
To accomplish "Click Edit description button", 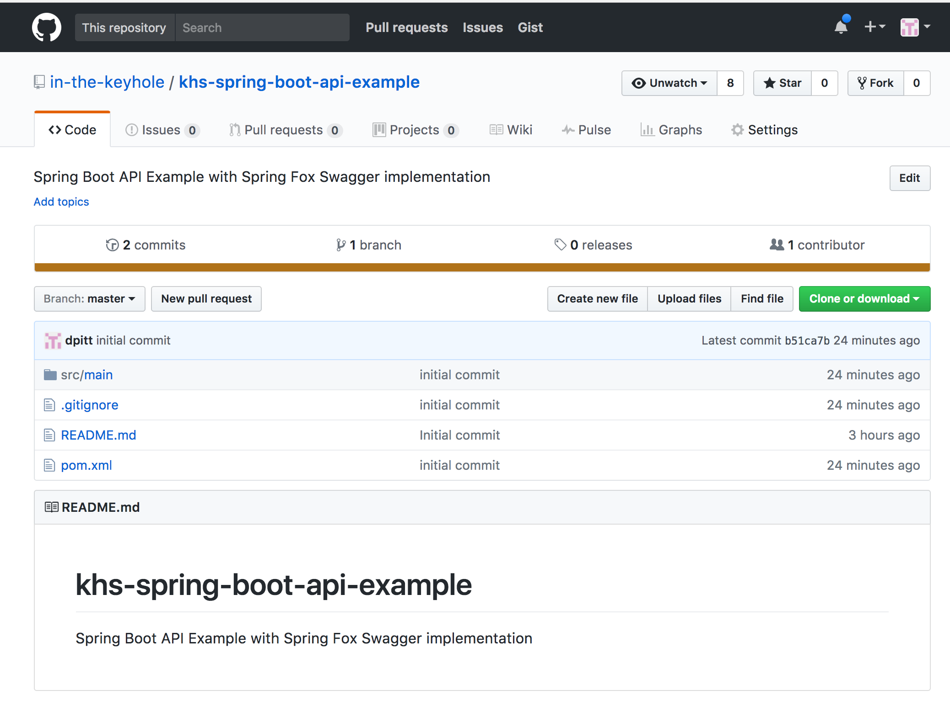I will coord(910,178).
